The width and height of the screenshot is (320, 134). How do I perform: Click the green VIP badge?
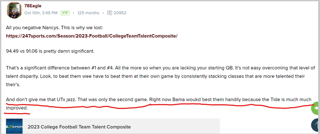pos(65,13)
